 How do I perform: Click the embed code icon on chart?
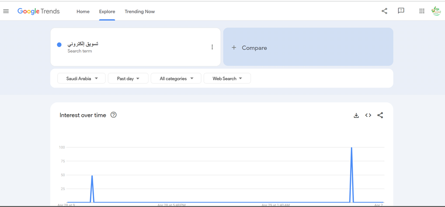pos(368,116)
